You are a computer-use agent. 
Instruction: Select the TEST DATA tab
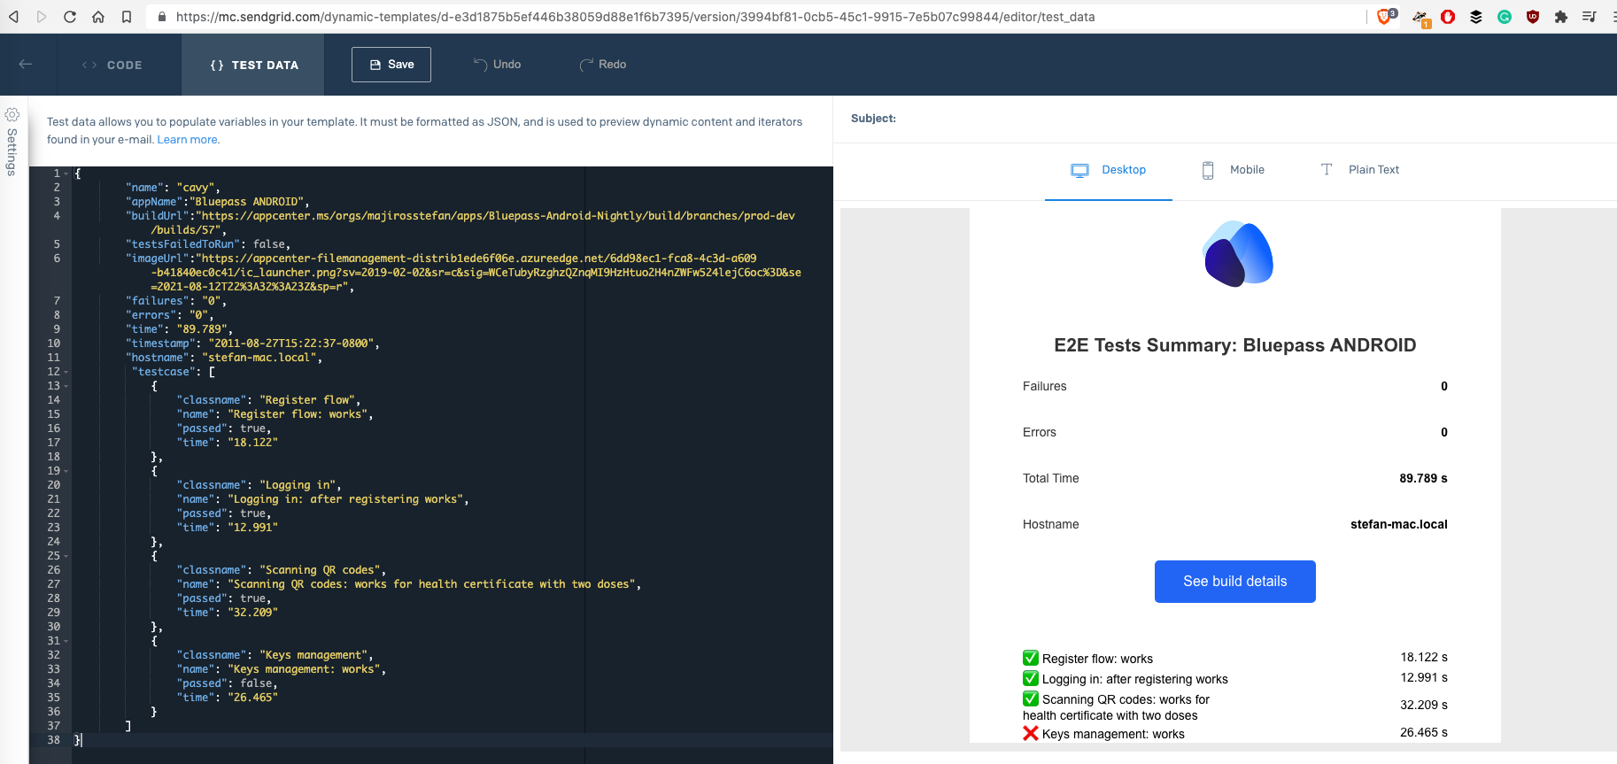253,65
